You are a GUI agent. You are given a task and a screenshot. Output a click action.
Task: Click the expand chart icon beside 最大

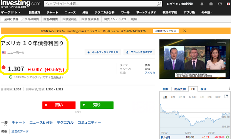click(x=226, y=96)
